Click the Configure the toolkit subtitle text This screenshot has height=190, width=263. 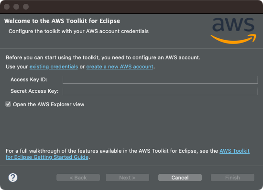pos(79,31)
